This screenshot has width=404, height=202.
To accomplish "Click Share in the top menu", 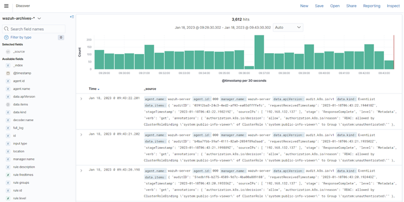I will tap(351, 6).
